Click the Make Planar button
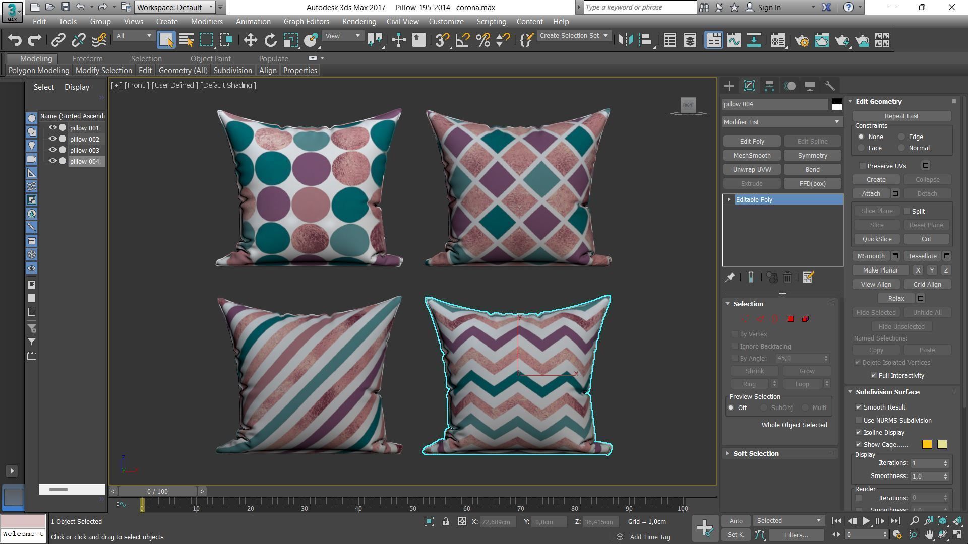Viewport: 968px width, 544px height. [880, 270]
